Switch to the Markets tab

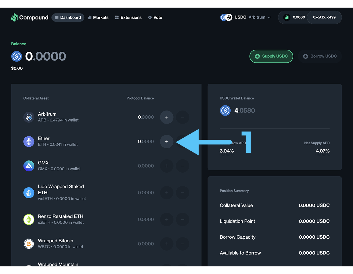(98, 17)
